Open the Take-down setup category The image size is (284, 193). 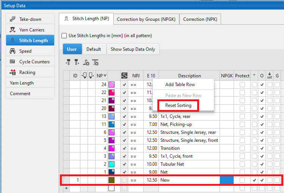30,19
